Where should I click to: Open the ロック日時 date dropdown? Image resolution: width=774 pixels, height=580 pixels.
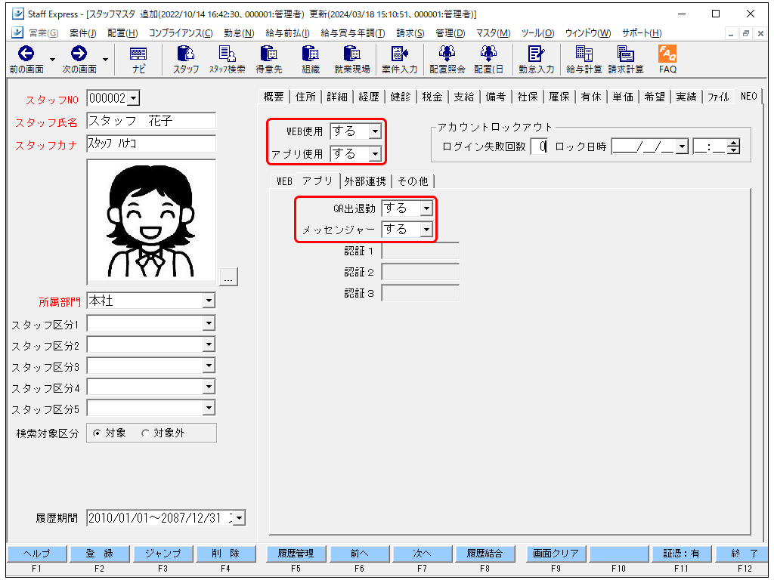pyautogui.click(x=683, y=147)
